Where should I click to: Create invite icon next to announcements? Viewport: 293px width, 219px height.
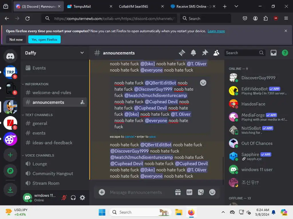coord(82,102)
